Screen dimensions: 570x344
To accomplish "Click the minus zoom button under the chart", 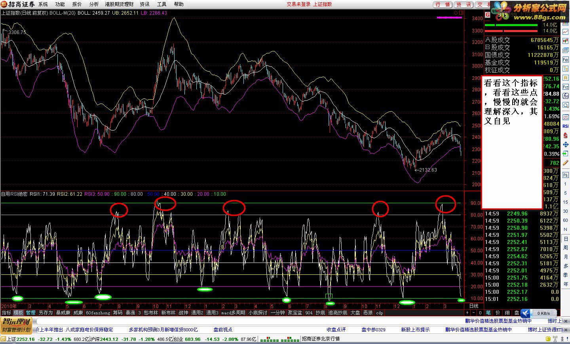I will 474,313.
